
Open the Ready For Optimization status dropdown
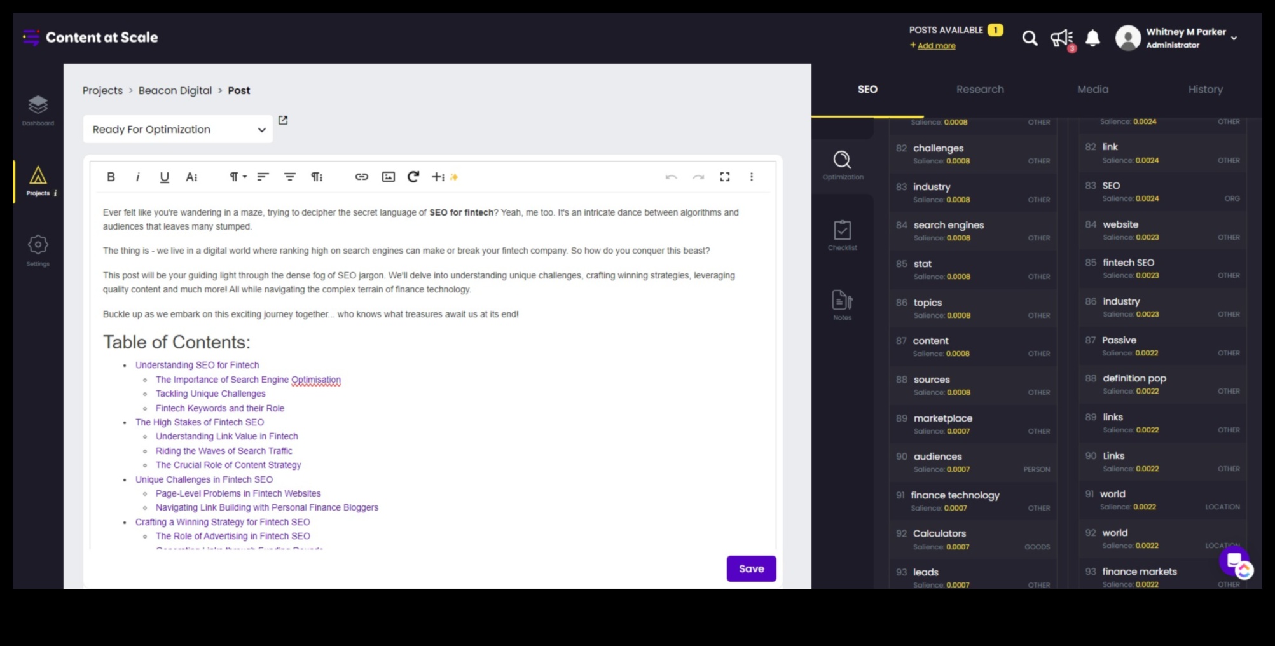tap(177, 130)
